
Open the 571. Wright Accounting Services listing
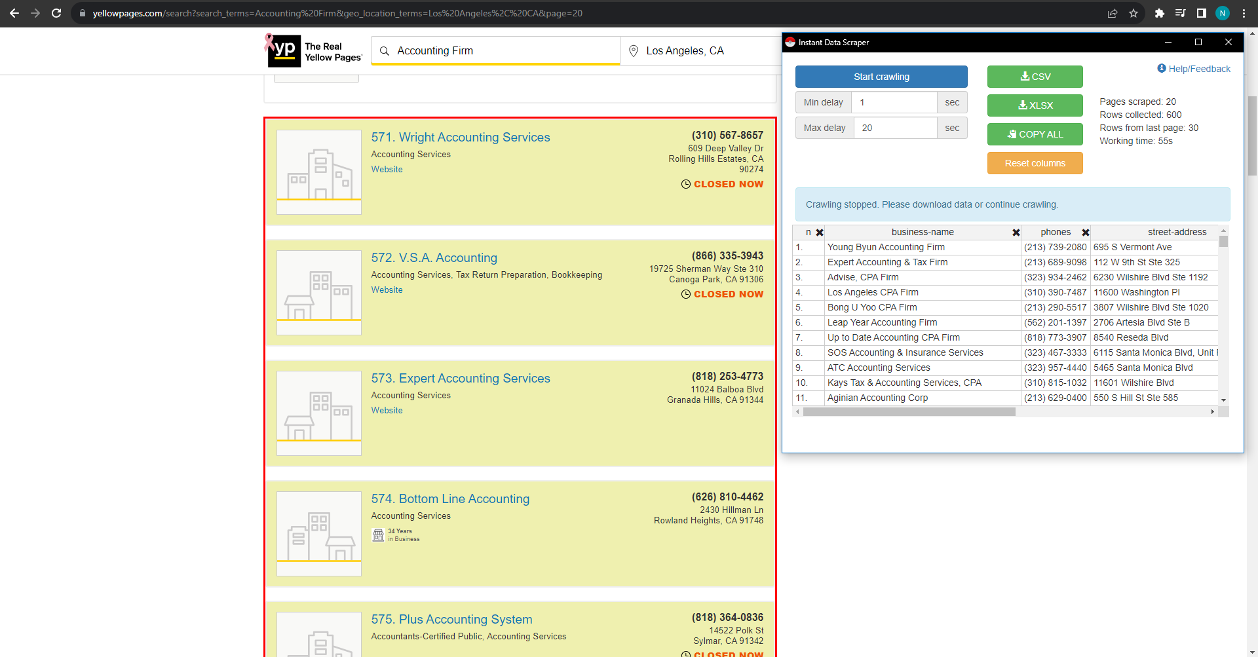(x=461, y=138)
